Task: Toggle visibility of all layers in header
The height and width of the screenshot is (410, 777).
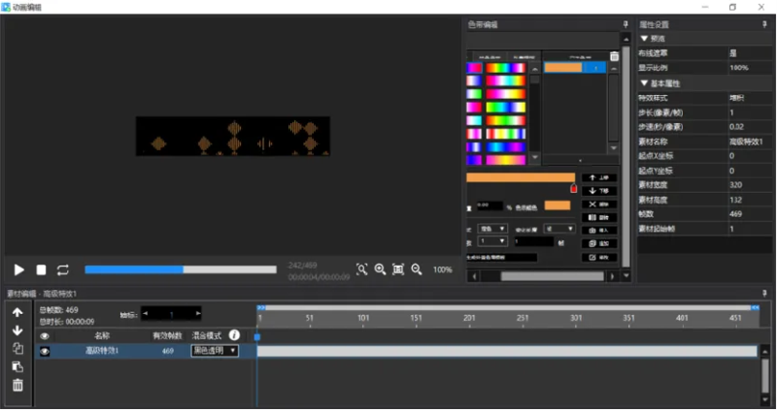Action: tap(45, 335)
